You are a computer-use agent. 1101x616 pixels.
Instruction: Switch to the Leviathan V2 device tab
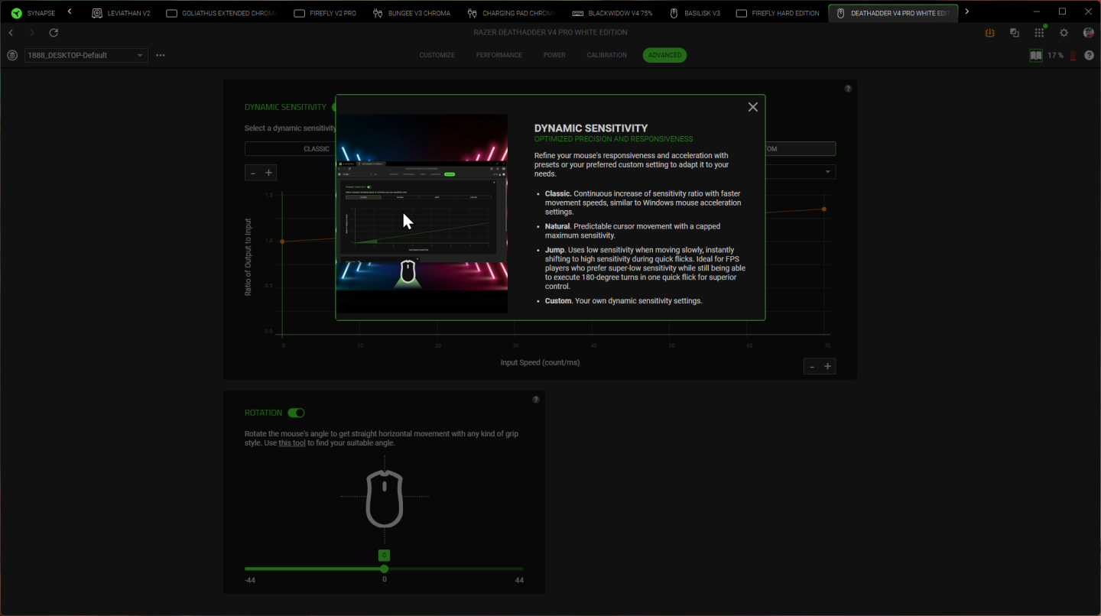[x=121, y=13]
